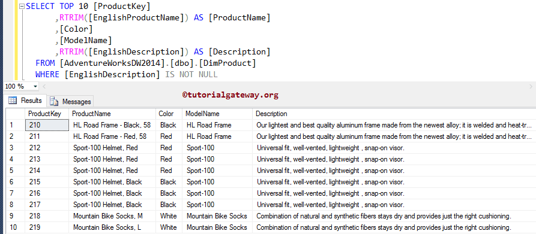This screenshot has width=536, height=234.
Task: Click the Universal fit description in row 3
Action: [x=394, y=148]
